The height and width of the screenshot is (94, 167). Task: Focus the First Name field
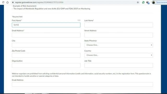click(46, 25)
